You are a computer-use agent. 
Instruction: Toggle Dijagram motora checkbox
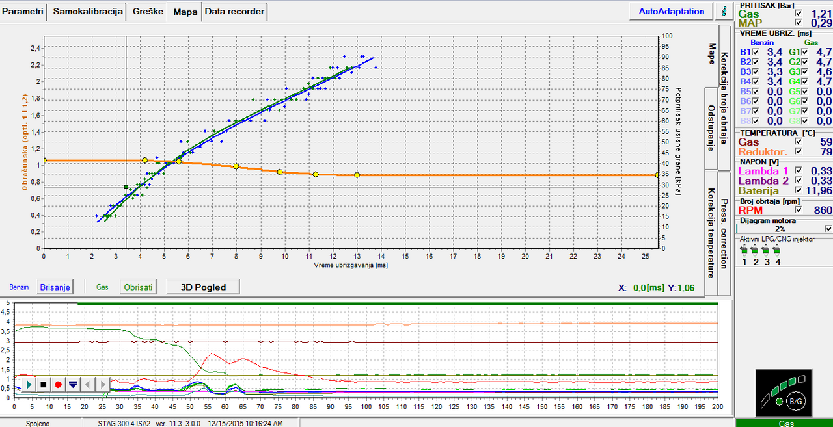point(828,229)
